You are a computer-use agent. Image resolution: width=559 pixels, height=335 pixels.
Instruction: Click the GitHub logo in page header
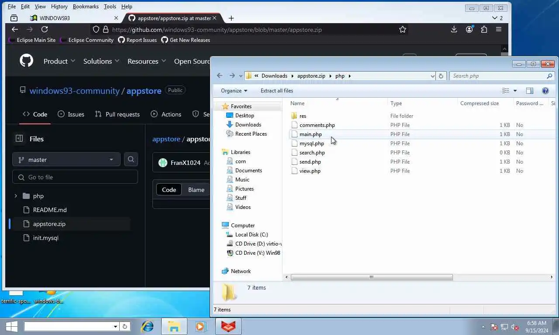(27, 61)
